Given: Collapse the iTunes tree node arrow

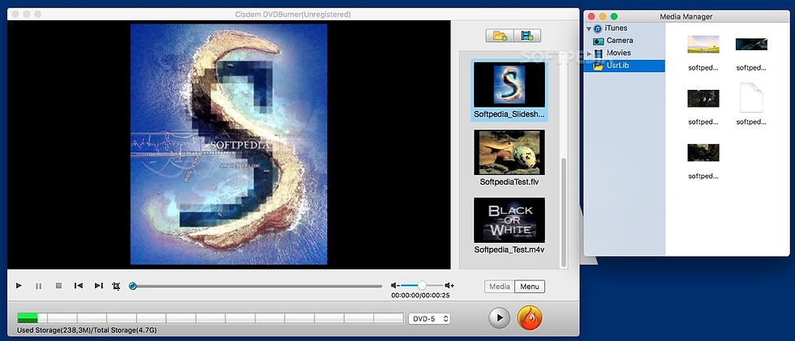Looking at the screenshot, I should (x=589, y=29).
